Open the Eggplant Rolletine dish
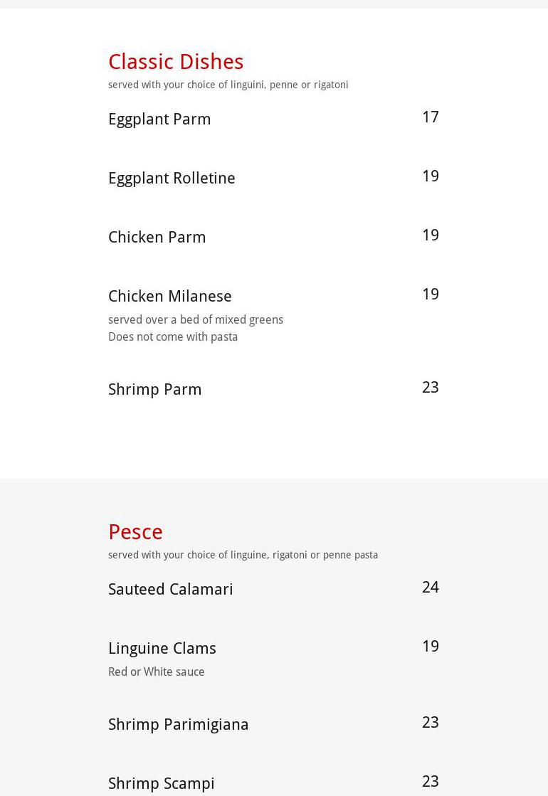The height and width of the screenshot is (796, 548). point(172,178)
